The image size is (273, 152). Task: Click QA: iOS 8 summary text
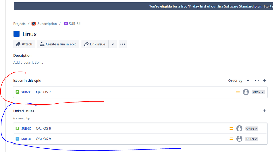pyautogui.click(x=43, y=128)
